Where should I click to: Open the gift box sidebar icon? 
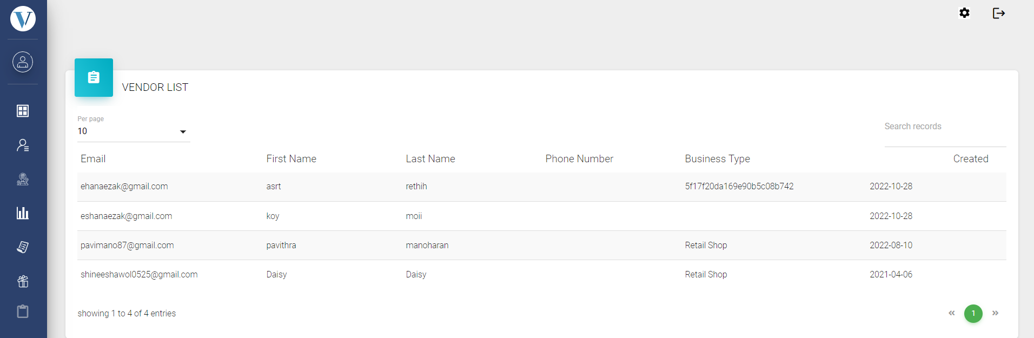tap(23, 281)
